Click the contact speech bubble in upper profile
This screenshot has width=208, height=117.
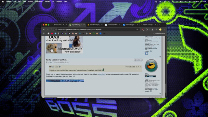(x=151, y=51)
